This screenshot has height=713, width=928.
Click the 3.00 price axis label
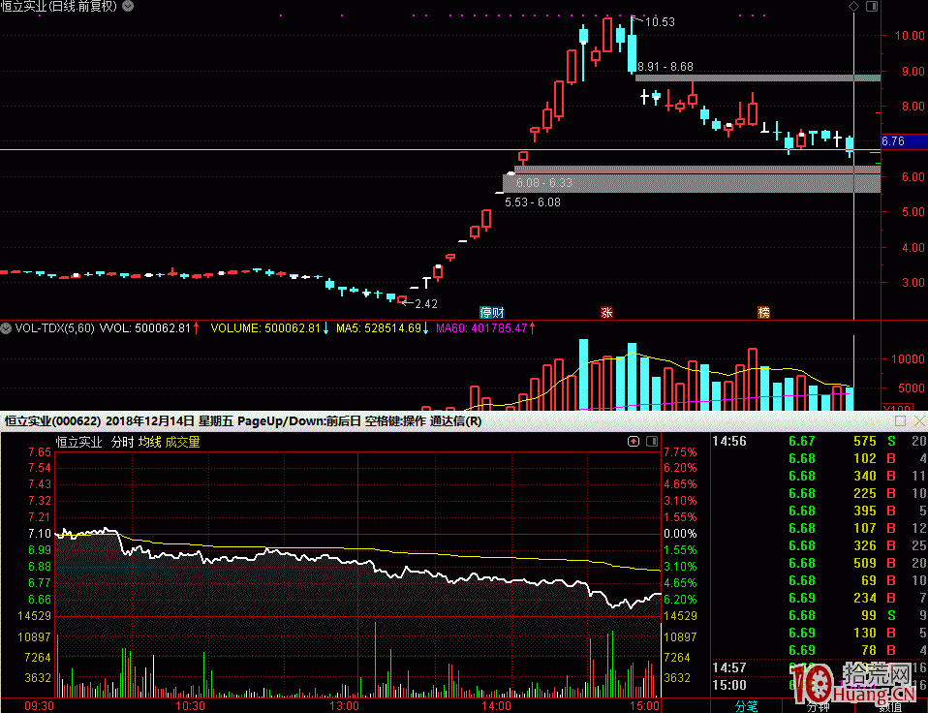913,282
